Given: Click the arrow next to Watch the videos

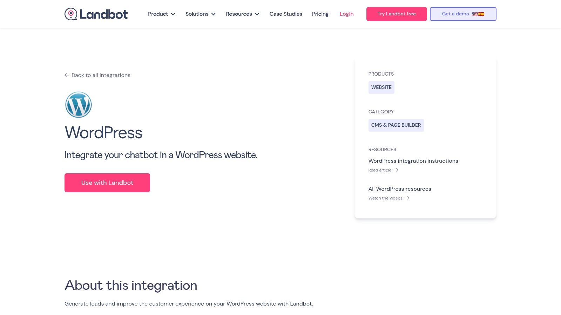Looking at the screenshot, I should click(407, 198).
